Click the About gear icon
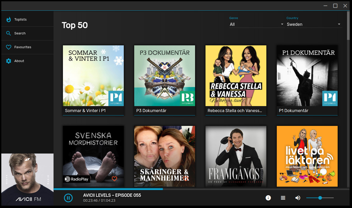The width and height of the screenshot is (352, 208). tap(9, 61)
